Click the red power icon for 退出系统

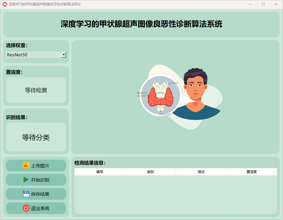click(26, 208)
